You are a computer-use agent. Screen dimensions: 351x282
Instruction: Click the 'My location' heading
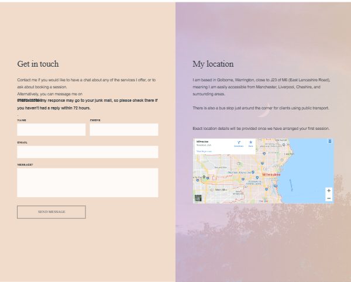(x=213, y=64)
